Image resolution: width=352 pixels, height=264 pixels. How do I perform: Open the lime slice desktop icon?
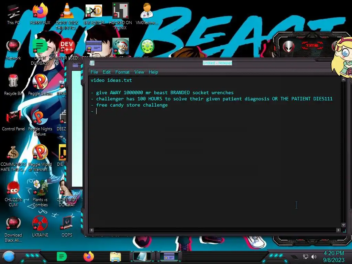(147, 46)
